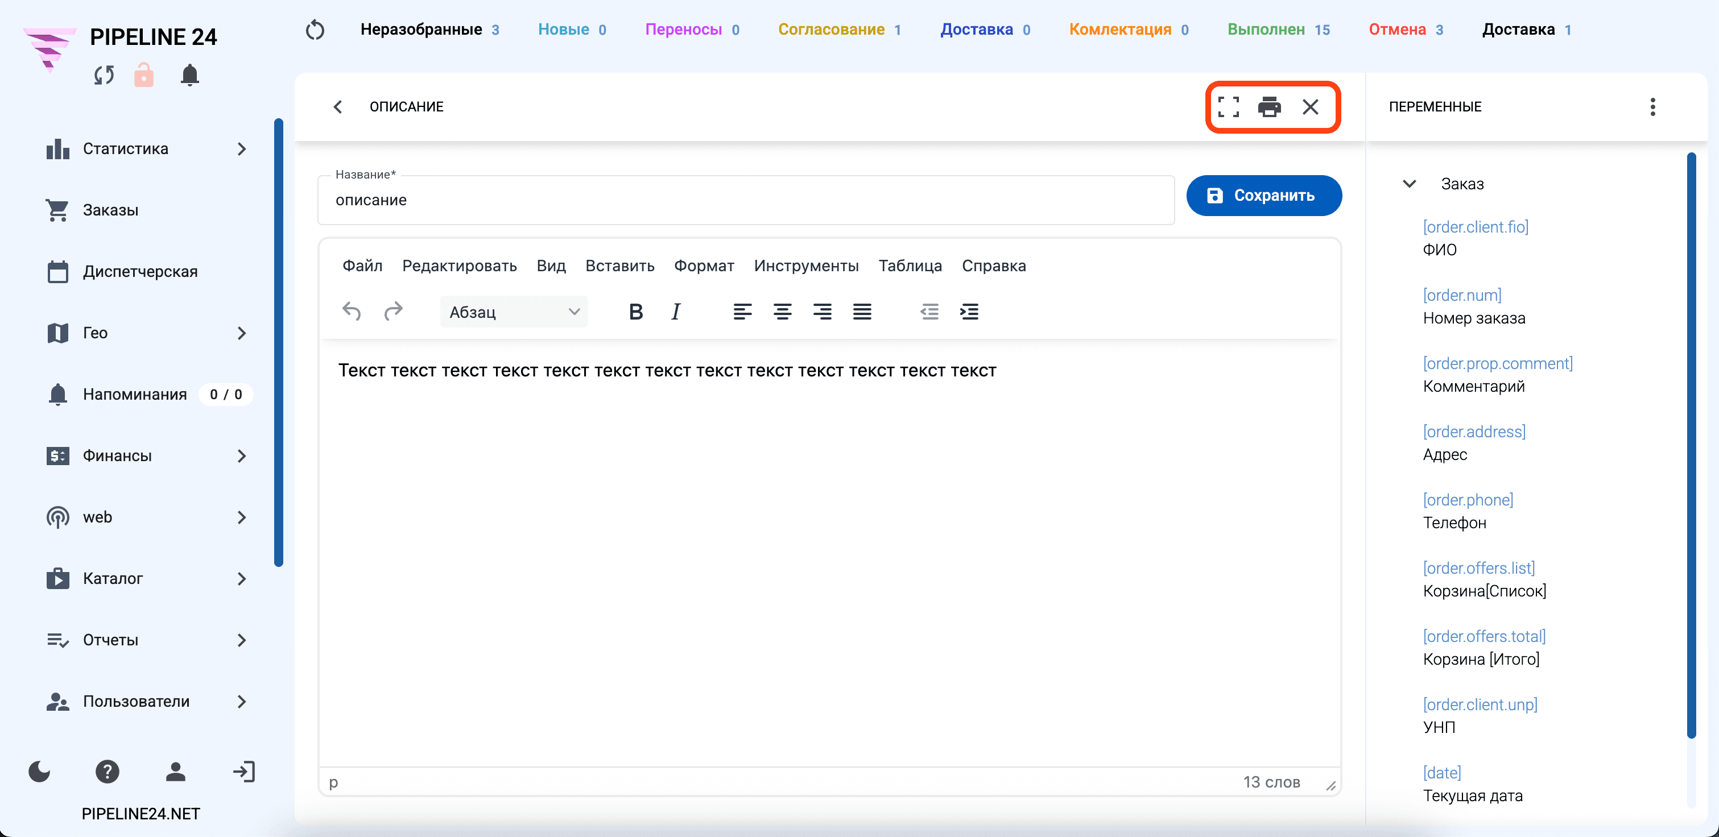1719x837 pixels.
Task: Open the Формат menu
Action: [x=703, y=266]
